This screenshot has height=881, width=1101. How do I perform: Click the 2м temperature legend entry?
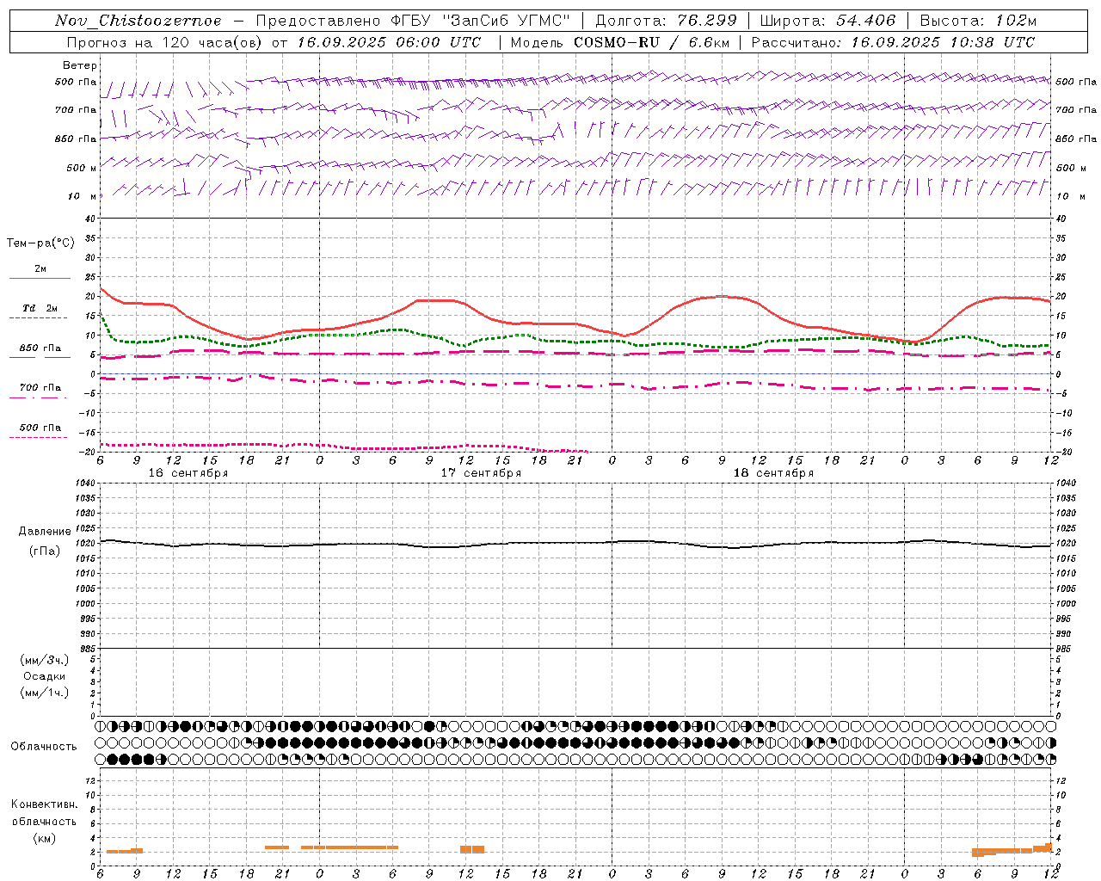[x=40, y=268]
